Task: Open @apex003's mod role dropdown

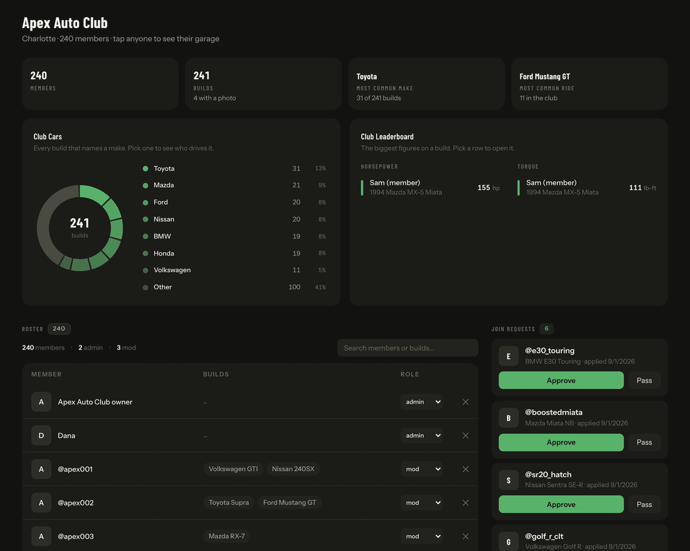Action: coord(421,536)
